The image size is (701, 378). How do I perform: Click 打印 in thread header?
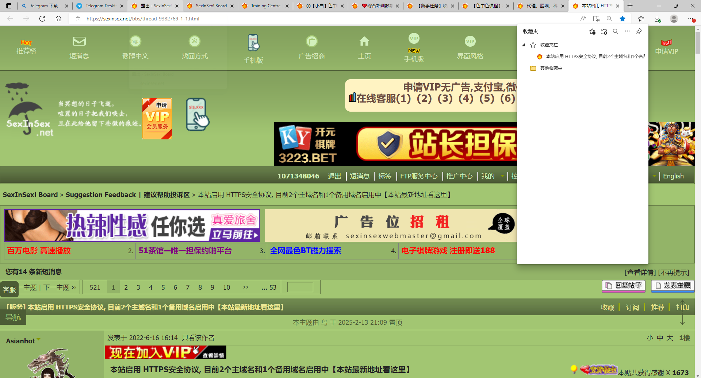pyautogui.click(x=682, y=308)
